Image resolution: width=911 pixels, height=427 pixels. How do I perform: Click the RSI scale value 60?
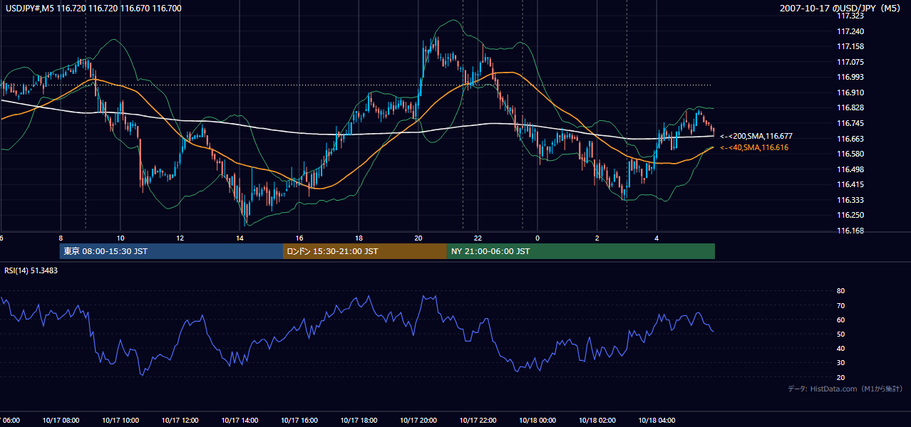[840, 320]
